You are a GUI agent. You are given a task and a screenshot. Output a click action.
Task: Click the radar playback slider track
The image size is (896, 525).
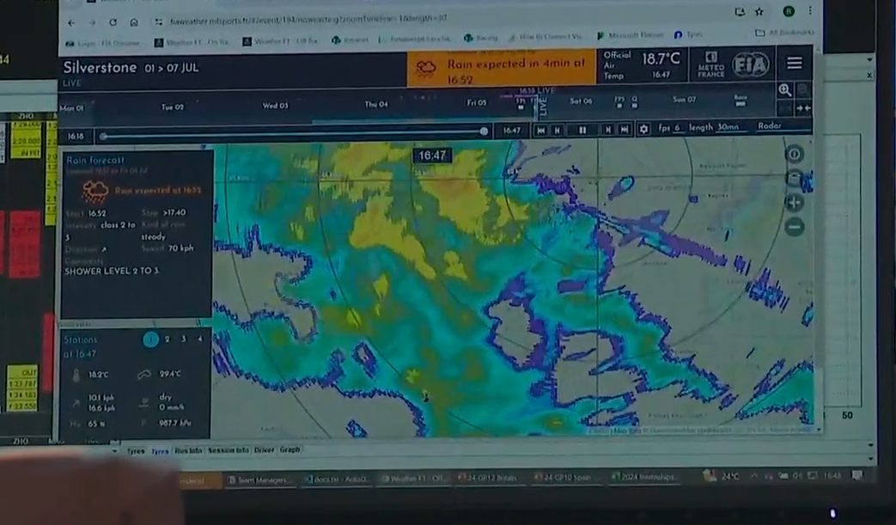pyautogui.click(x=293, y=135)
